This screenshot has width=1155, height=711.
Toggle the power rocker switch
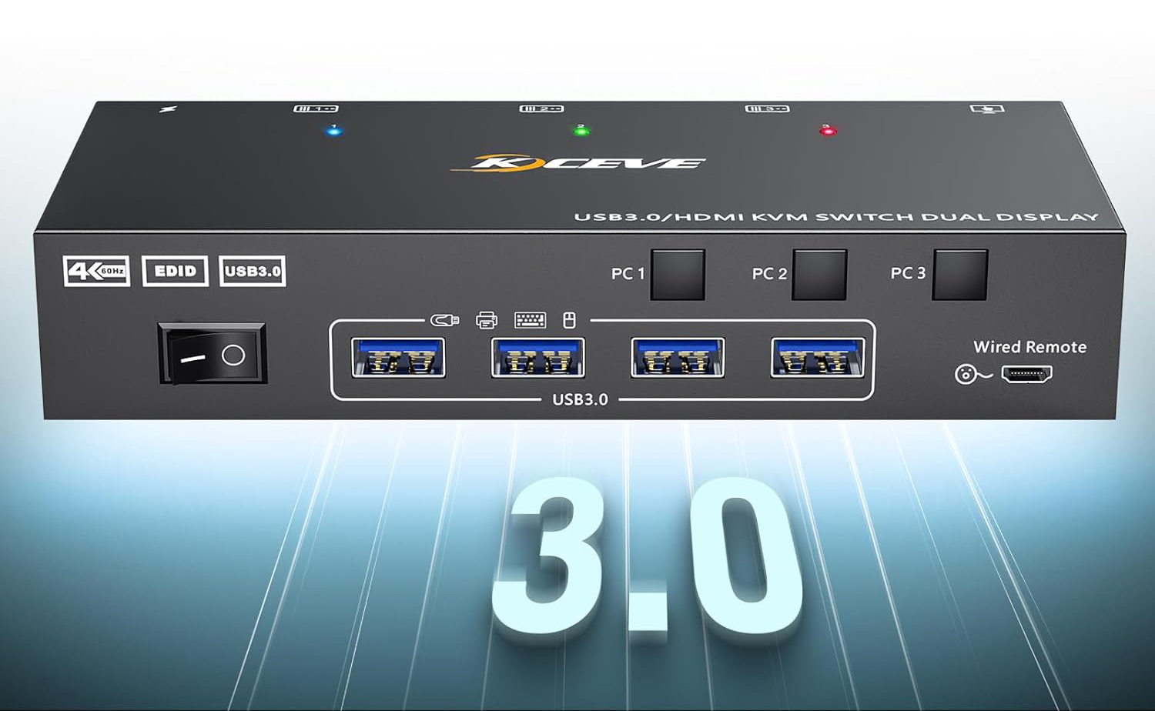click(x=213, y=354)
